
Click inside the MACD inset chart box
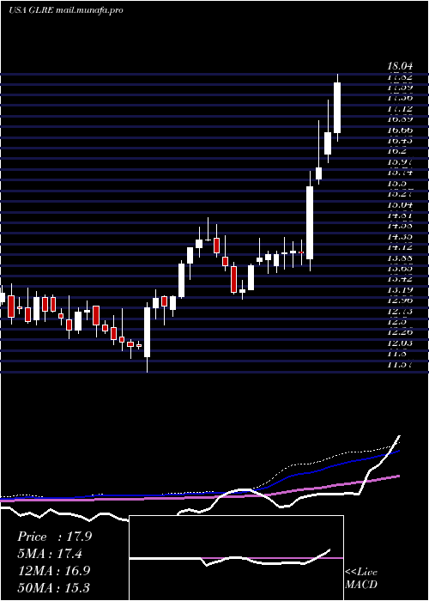[x=236, y=558]
